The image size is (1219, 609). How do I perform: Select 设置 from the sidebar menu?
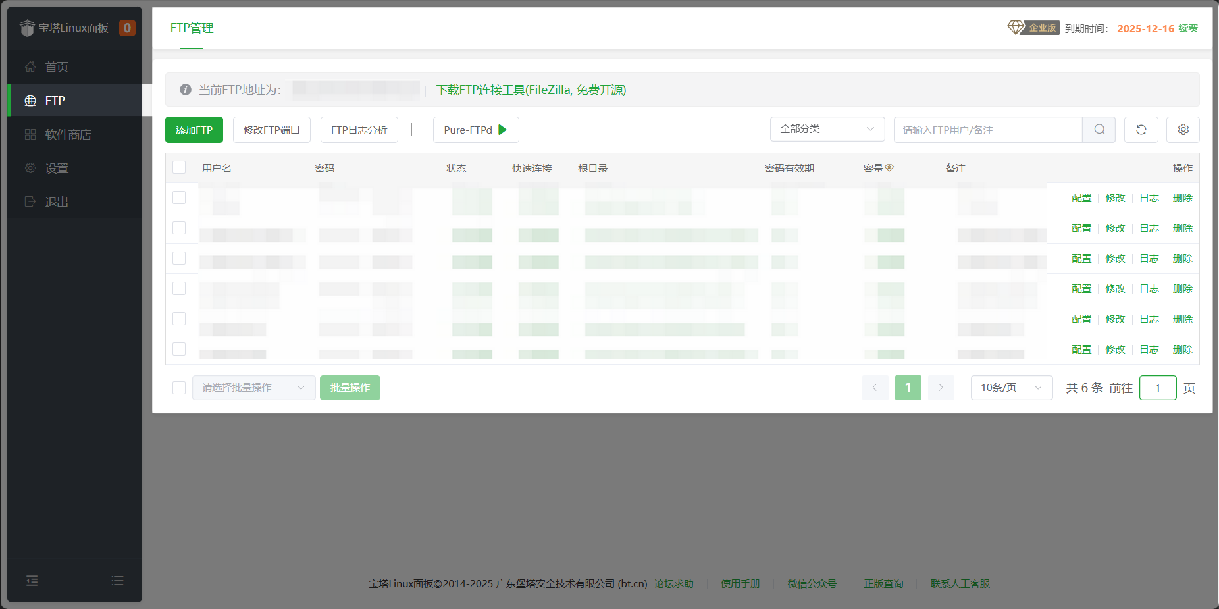tap(57, 168)
